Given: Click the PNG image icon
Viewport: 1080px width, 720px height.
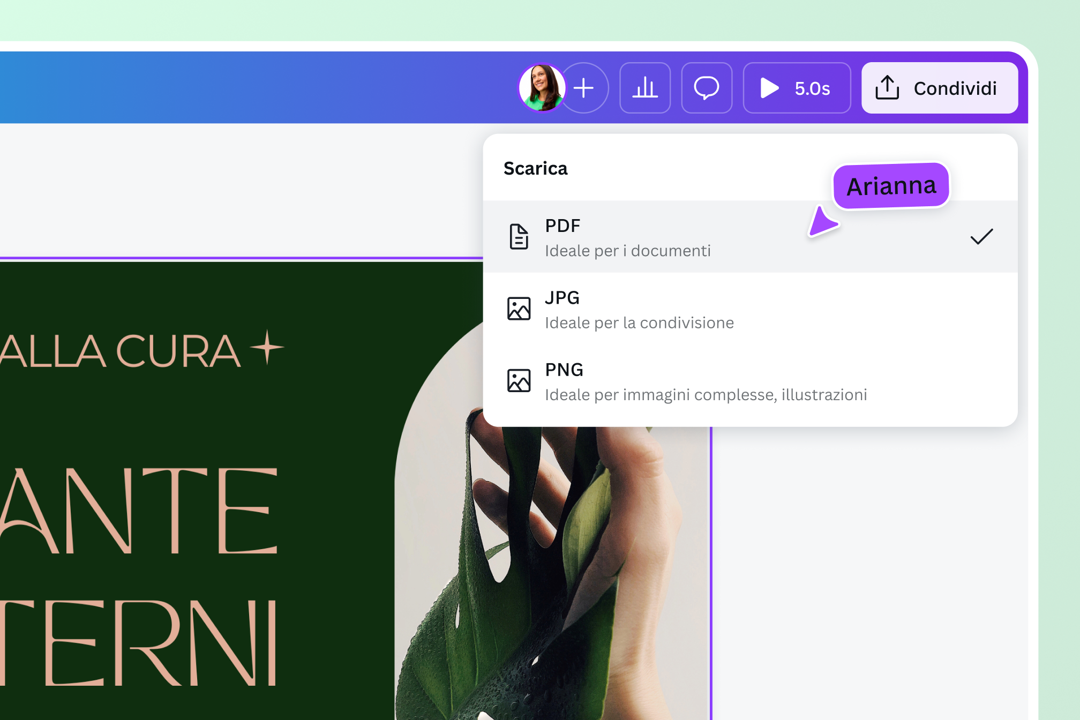Looking at the screenshot, I should tap(519, 380).
